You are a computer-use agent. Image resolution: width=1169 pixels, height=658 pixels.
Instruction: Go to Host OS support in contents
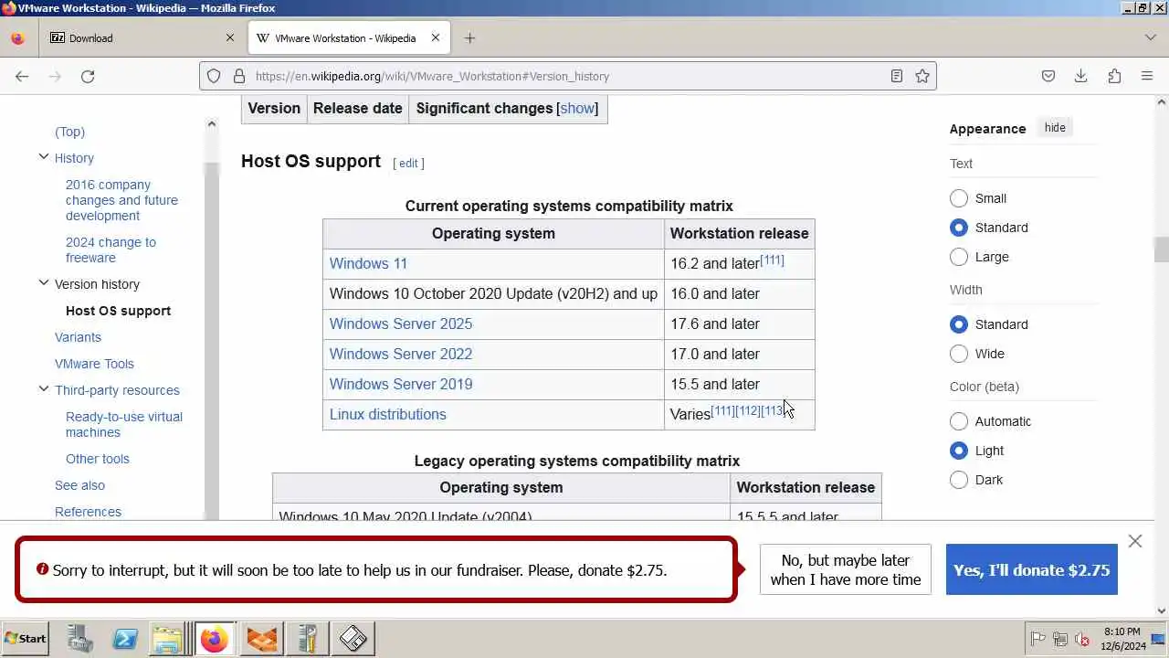(118, 311)
